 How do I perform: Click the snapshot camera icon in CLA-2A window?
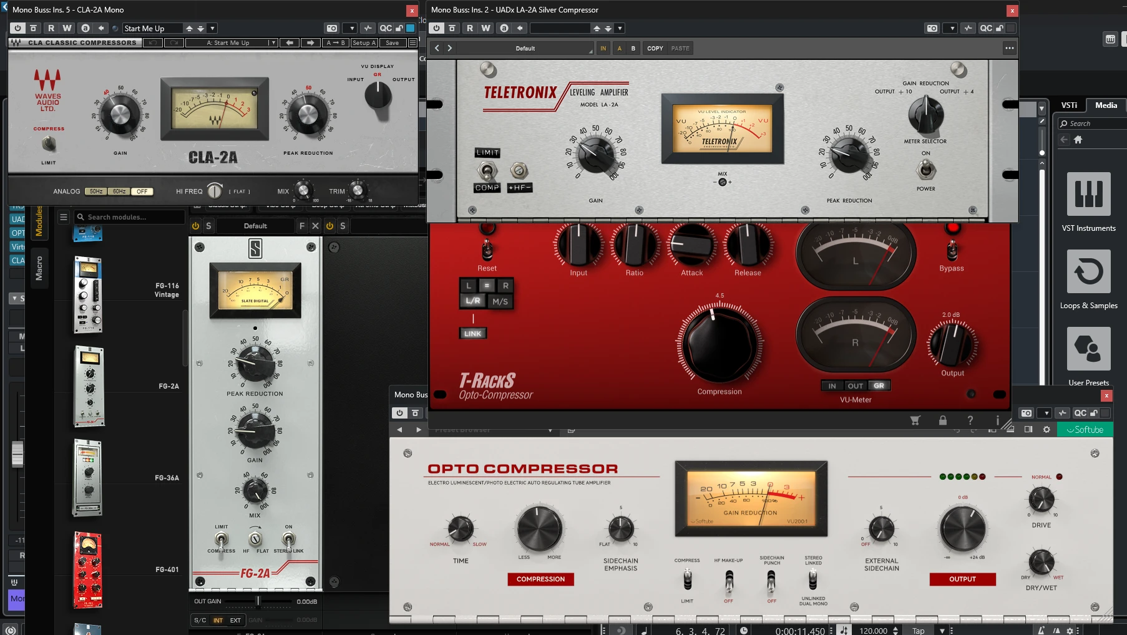pos(332,28)
